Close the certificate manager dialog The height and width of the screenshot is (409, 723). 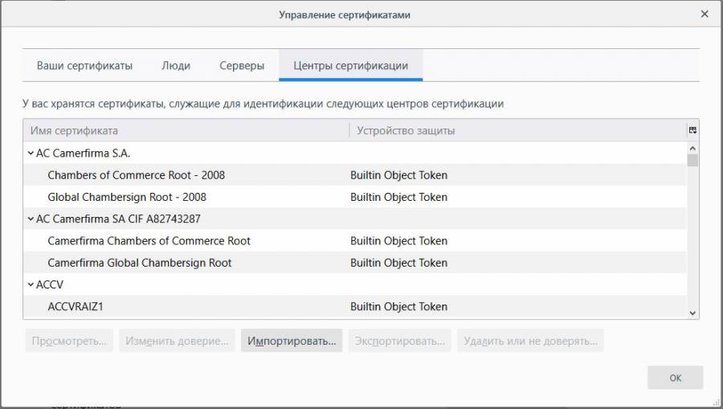pyautogui.click(x=705, y=14)
